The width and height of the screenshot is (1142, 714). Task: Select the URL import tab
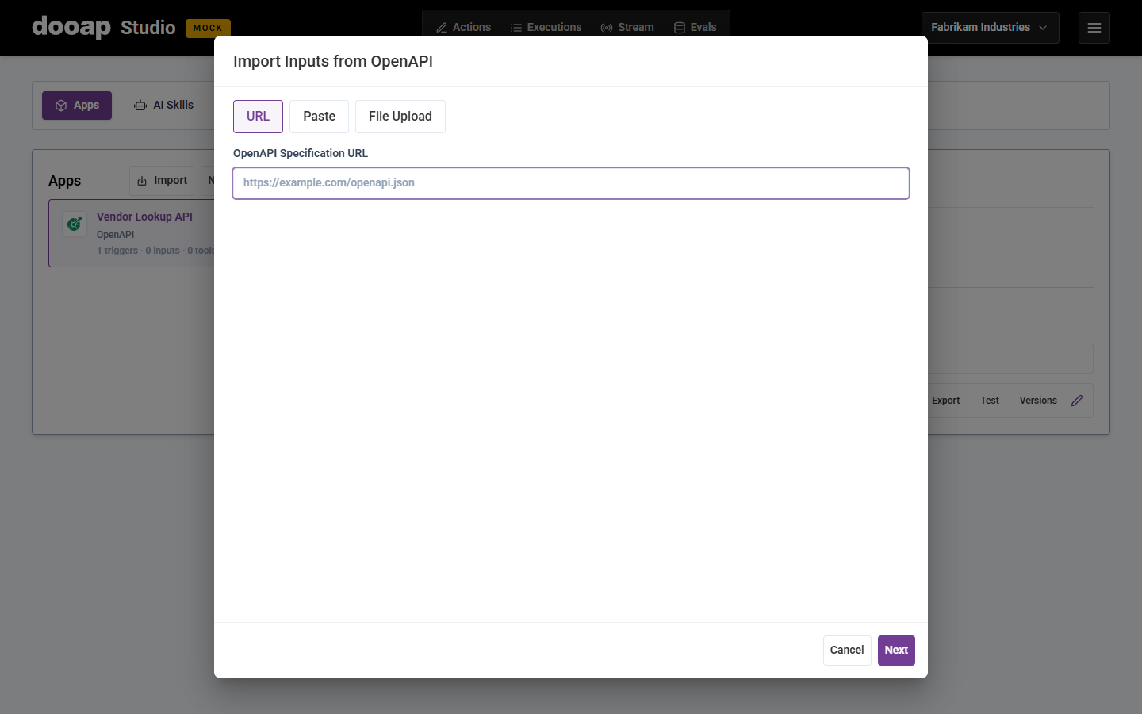258,117
